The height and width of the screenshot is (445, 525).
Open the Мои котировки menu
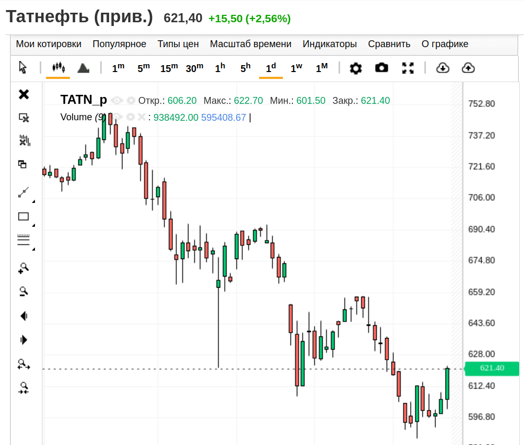49,44
